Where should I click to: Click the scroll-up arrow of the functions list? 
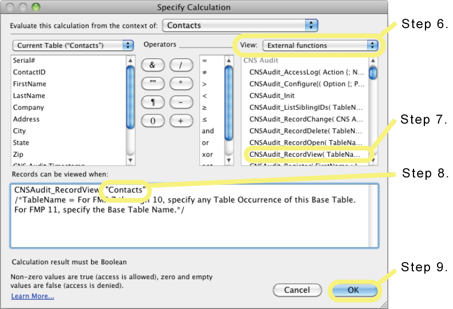[373, 60]
